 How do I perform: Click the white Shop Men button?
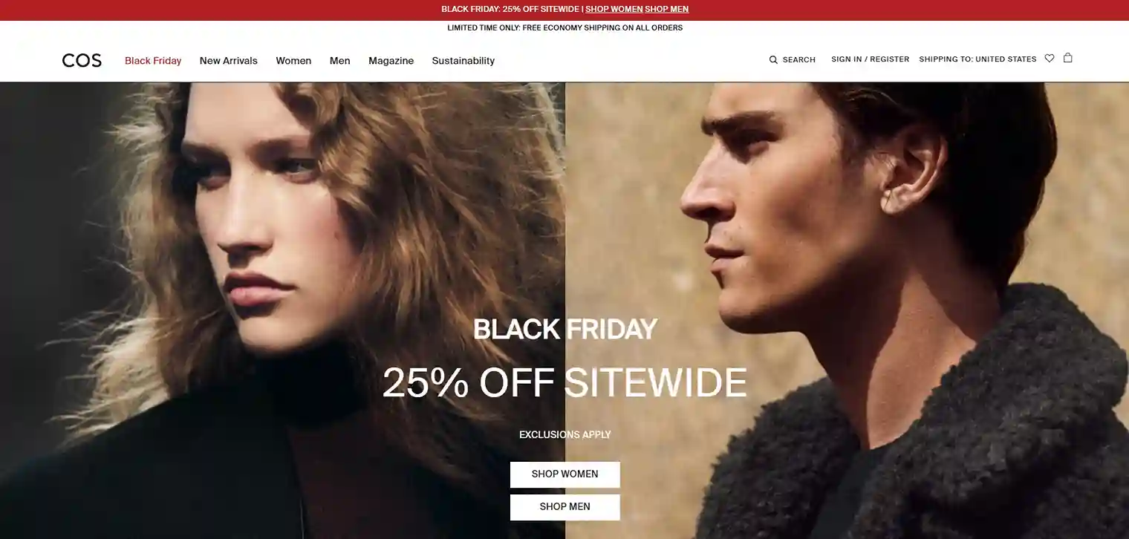(x=565, y=507)
